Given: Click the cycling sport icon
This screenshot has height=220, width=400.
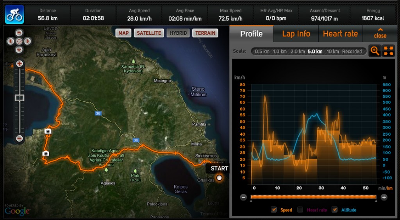Looking at the screenshot, I should (x=14, y=14).
